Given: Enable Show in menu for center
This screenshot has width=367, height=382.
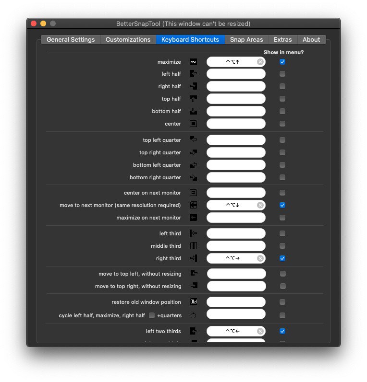Looking at the screenshot, I should point(282,124).
